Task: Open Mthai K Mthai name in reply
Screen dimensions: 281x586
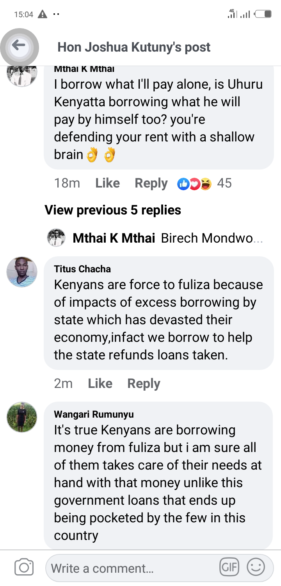Action: [x=114, y=238]
